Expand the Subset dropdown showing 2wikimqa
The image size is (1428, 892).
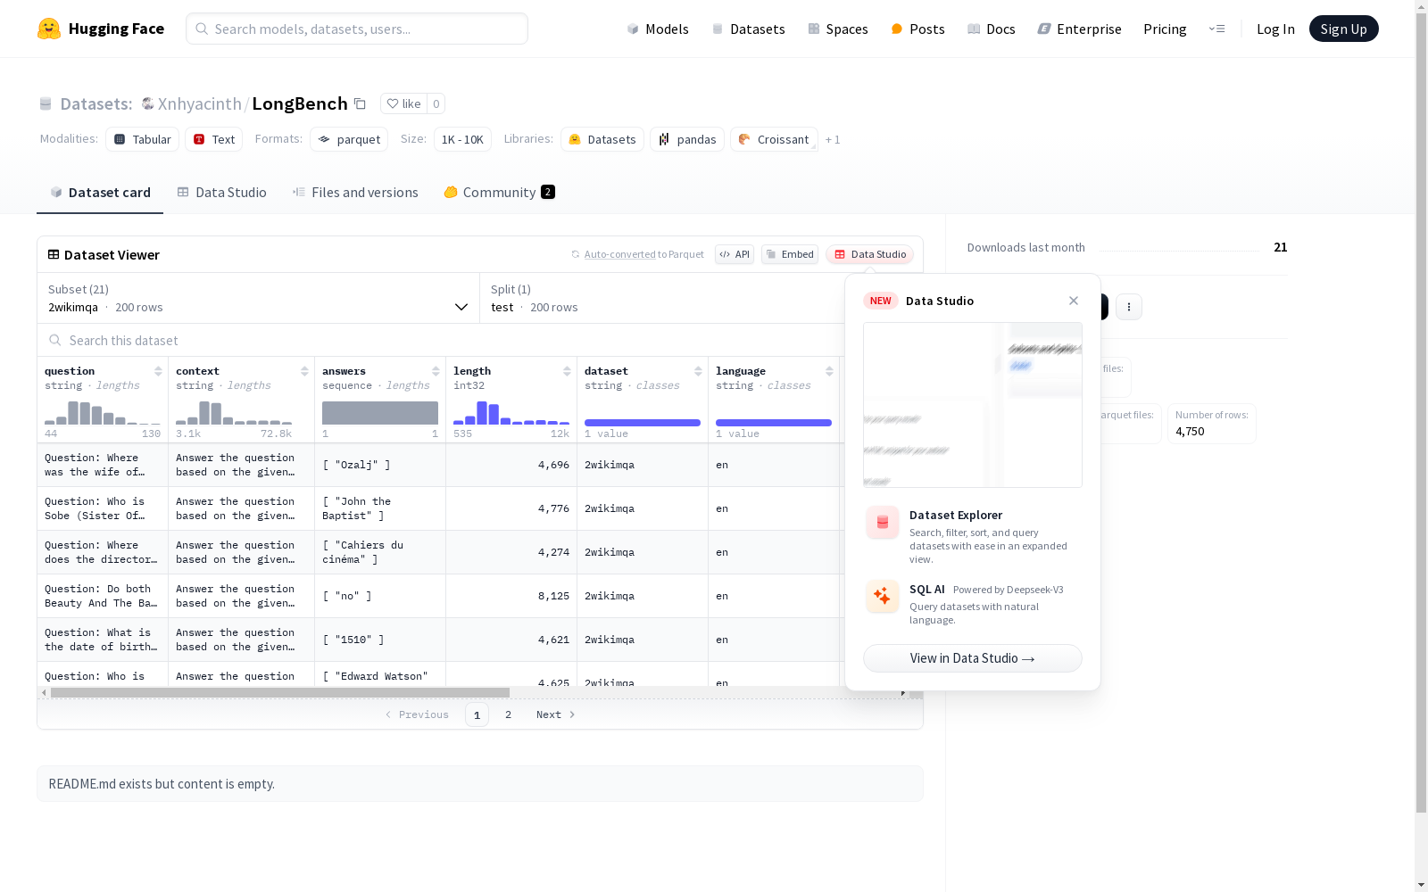point(259,298)
